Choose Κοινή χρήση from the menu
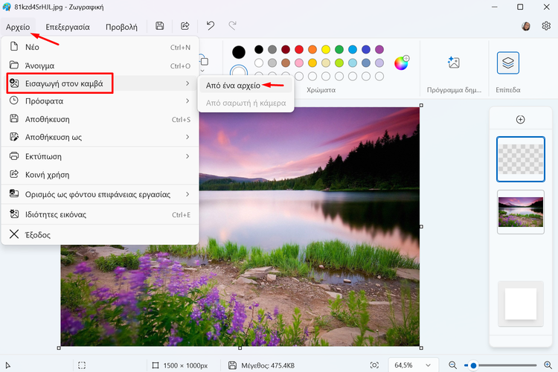Screen dimensions: 558x372 click(100, 174)
